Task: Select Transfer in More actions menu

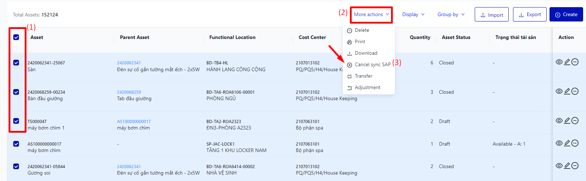Action: 363,76
